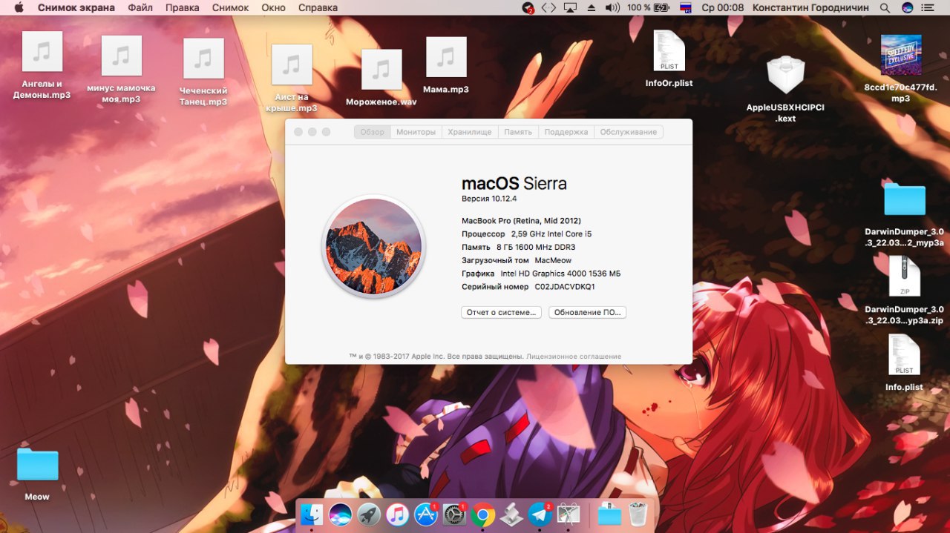Screen dimensions: 950x533
Task: Open the App Store Dock icon
Action: [x=426, y=514]
